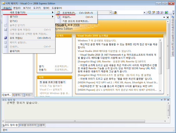
Task: Choose 기존 코드의 프로젝트(E)...
Action: [x=76, y=21]
